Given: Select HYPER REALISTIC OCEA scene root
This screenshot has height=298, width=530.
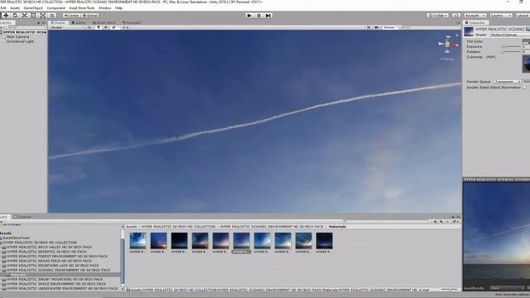Looking at the screenshot, I should (24, 32).
